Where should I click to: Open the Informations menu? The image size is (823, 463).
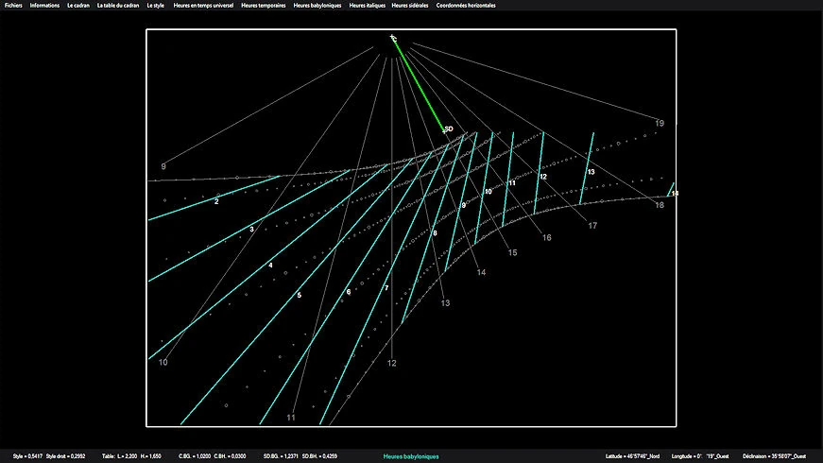[x=44, y=6]
